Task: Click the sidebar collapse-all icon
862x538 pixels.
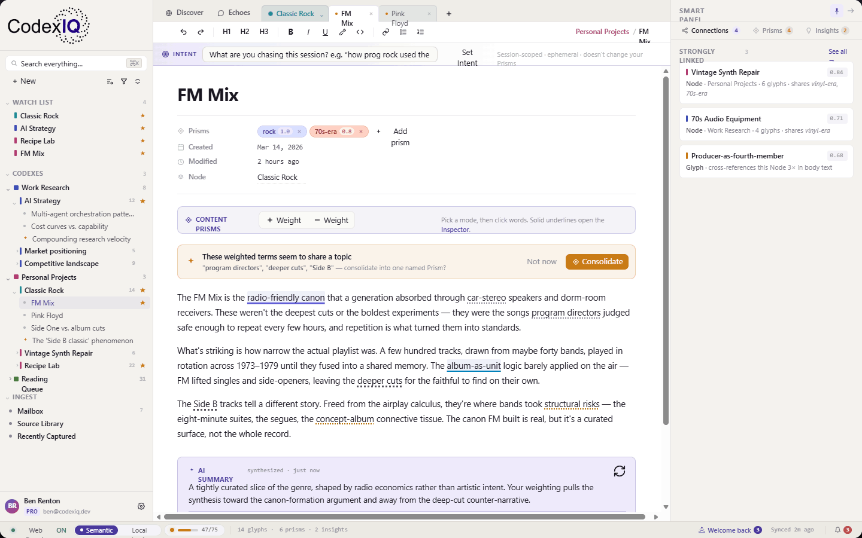Action: 138,81
